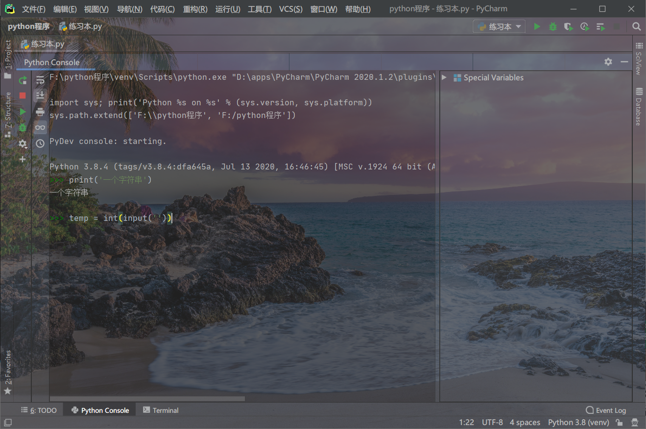Viewport: 646px width, 429px height.
Task: Click the console input line temp = int(input(''))
Action: tap(120, 218)
